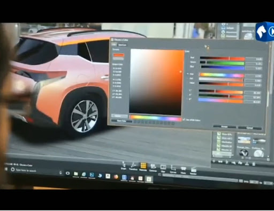Click the Store Color button
The width and height of the screenshot is (274, 211).
point(122,121)
